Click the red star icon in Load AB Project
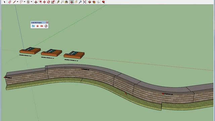Screen dimensions: 215x121 (37, 26)
